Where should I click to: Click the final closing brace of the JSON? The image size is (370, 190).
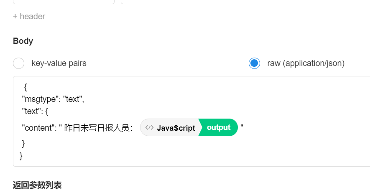pos(21,156)
